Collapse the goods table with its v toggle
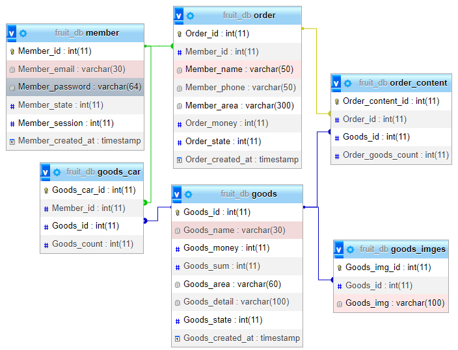This screenshot has height=350, width=458. coord(177,194)
